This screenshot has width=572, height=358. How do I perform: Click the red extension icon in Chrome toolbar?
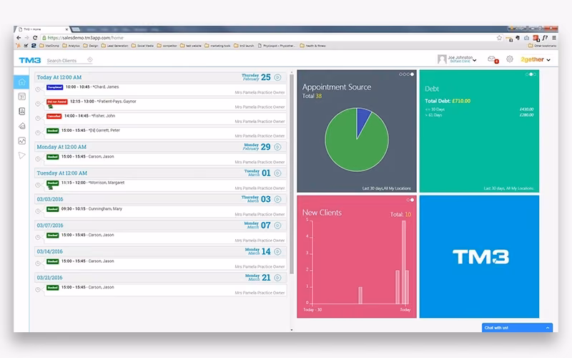tap(536, 38)
